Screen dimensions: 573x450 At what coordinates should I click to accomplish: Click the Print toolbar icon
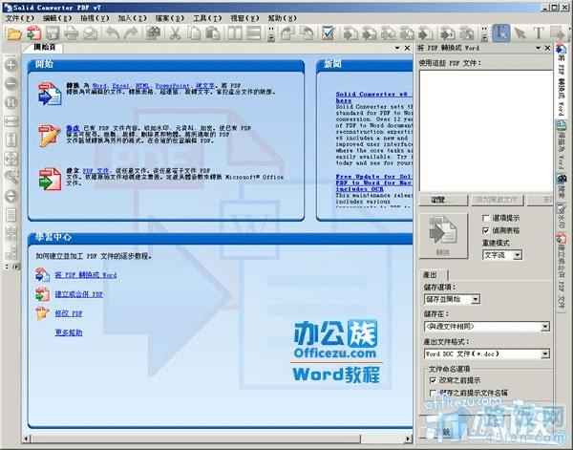[x=72, y=33]
